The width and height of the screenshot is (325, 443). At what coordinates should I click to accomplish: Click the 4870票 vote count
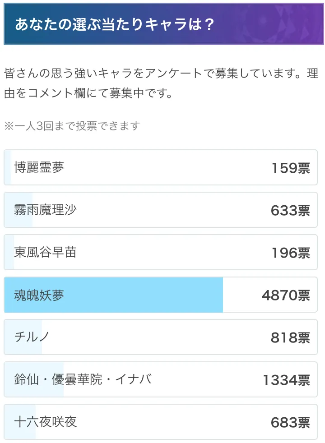286,295
